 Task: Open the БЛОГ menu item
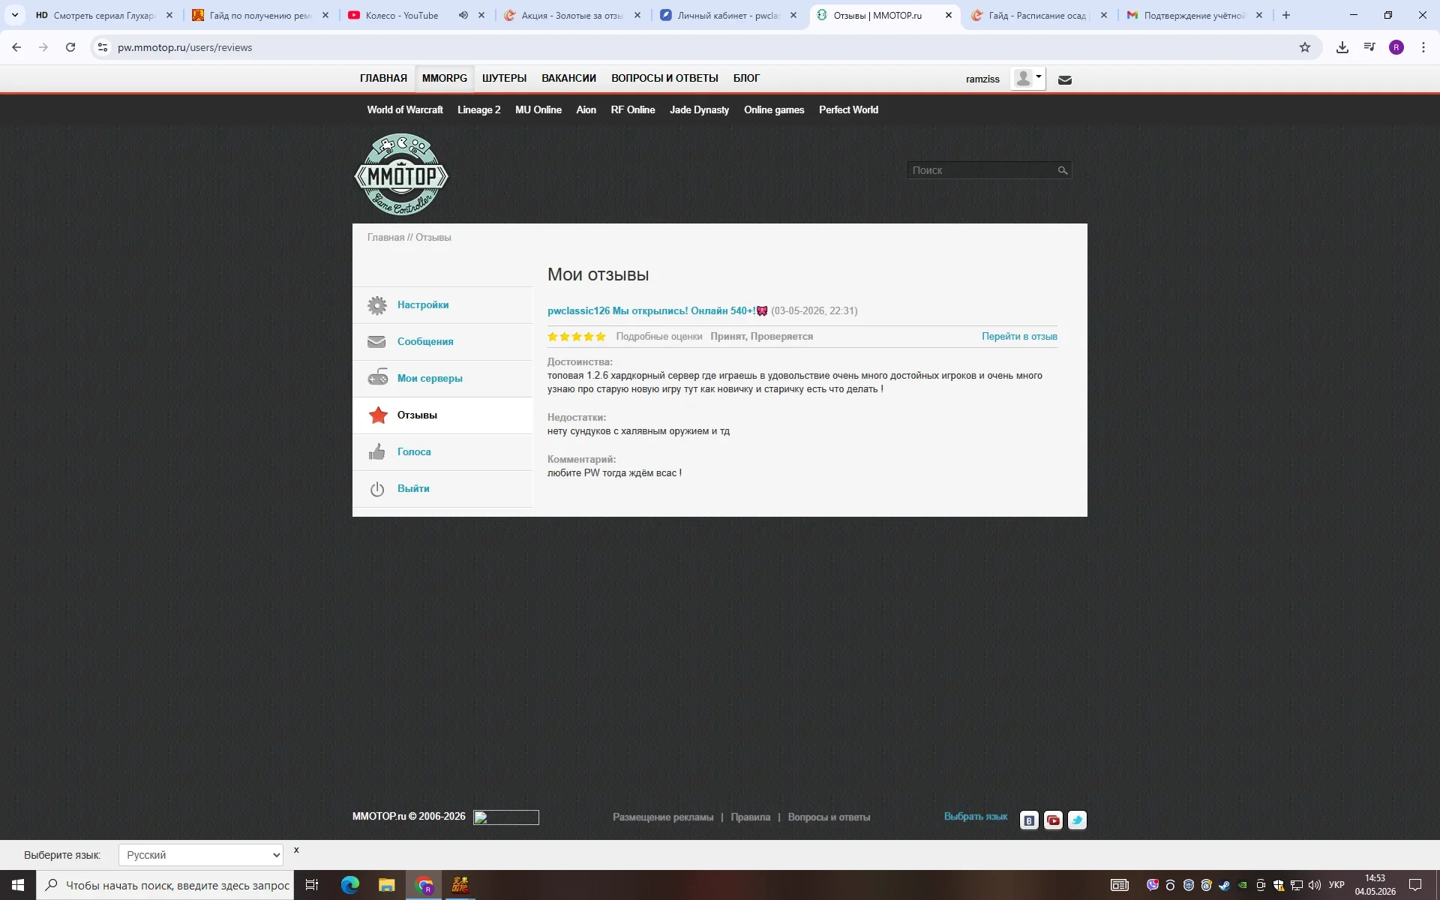tap(746, 78)
